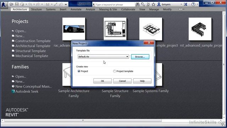Click Help in the New Project dialog
Viewport: 227px width, 128px height.
142,81
